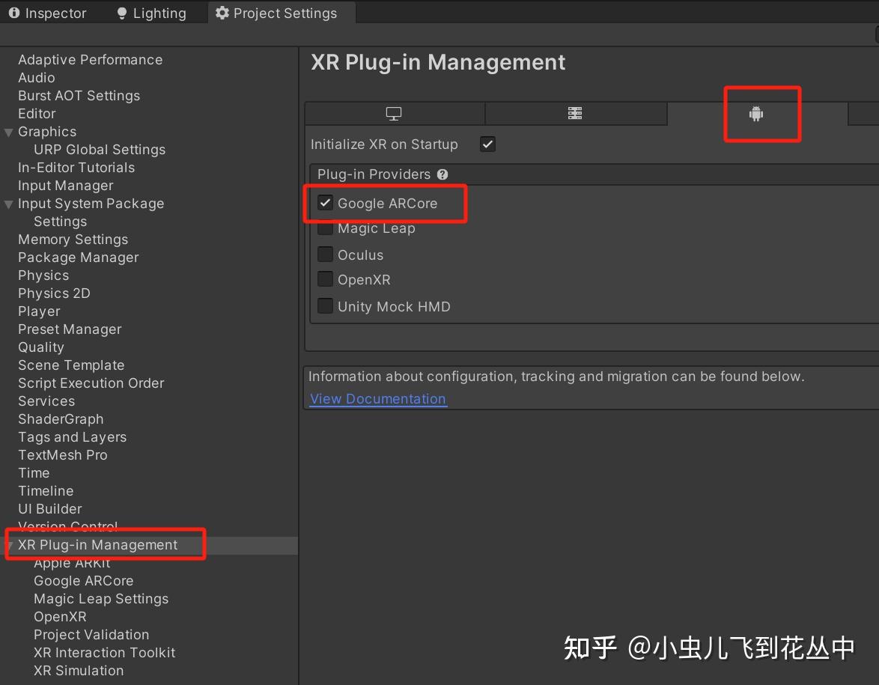The image size is (879, 685).
Task: Select the desktop platform tab with monitor icon
Action: [x=395, y=112]
